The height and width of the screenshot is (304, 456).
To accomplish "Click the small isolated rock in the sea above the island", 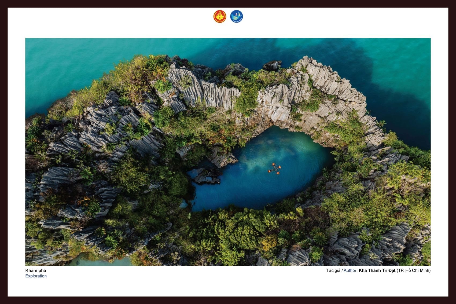I will (272, 65).
